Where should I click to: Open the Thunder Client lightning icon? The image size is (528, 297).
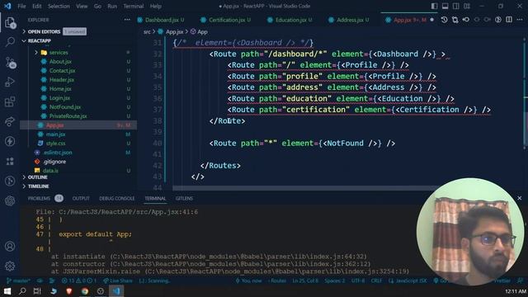[10, 141]
